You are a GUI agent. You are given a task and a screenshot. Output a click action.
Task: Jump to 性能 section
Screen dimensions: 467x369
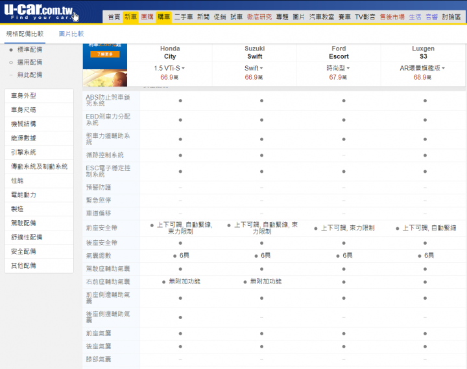click(39, 181)
